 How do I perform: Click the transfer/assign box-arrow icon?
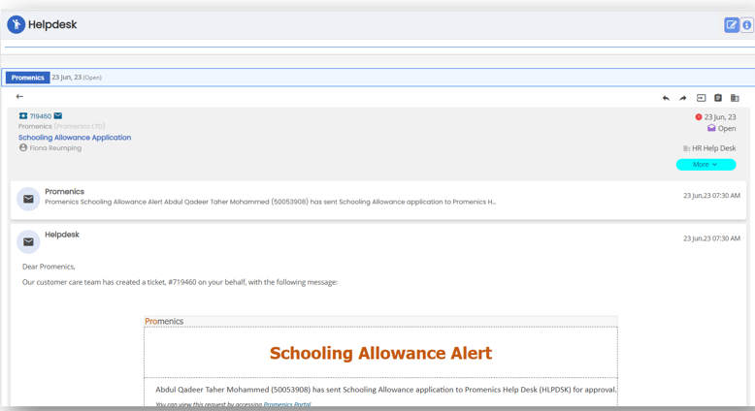701,98
